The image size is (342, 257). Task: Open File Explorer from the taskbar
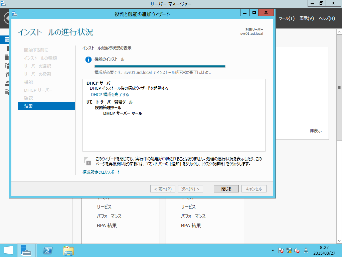coord(68,250)
